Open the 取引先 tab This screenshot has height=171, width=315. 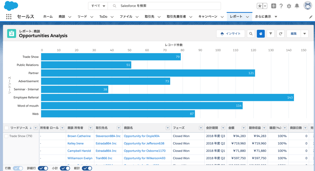149,16
